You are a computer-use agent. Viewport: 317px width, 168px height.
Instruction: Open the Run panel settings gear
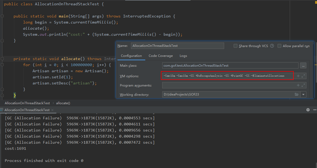point(308,110)
